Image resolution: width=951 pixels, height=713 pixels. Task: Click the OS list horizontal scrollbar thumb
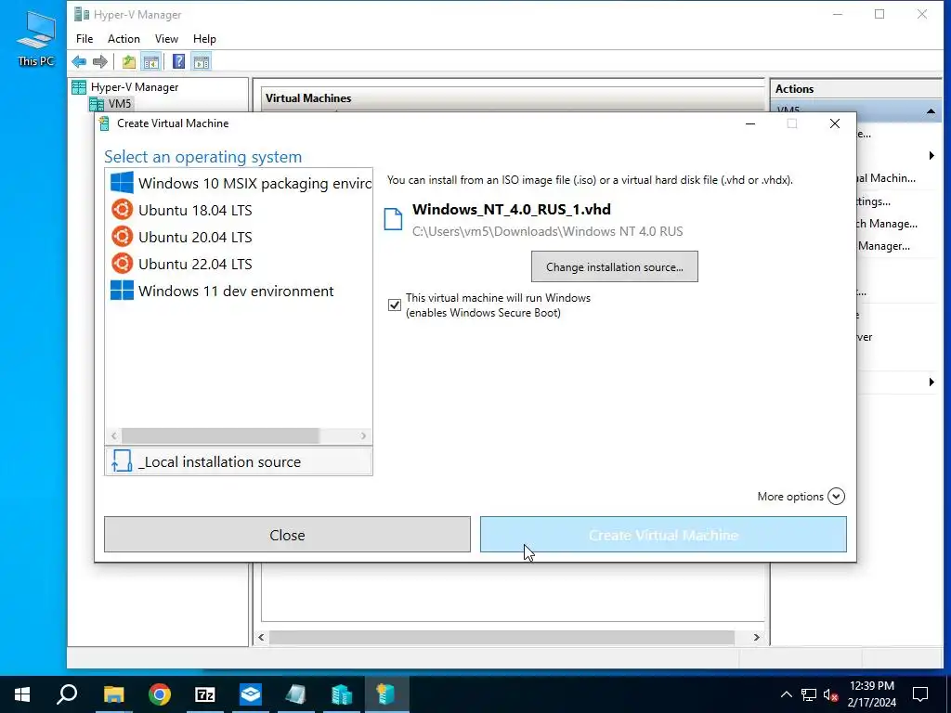click(220, 436)
